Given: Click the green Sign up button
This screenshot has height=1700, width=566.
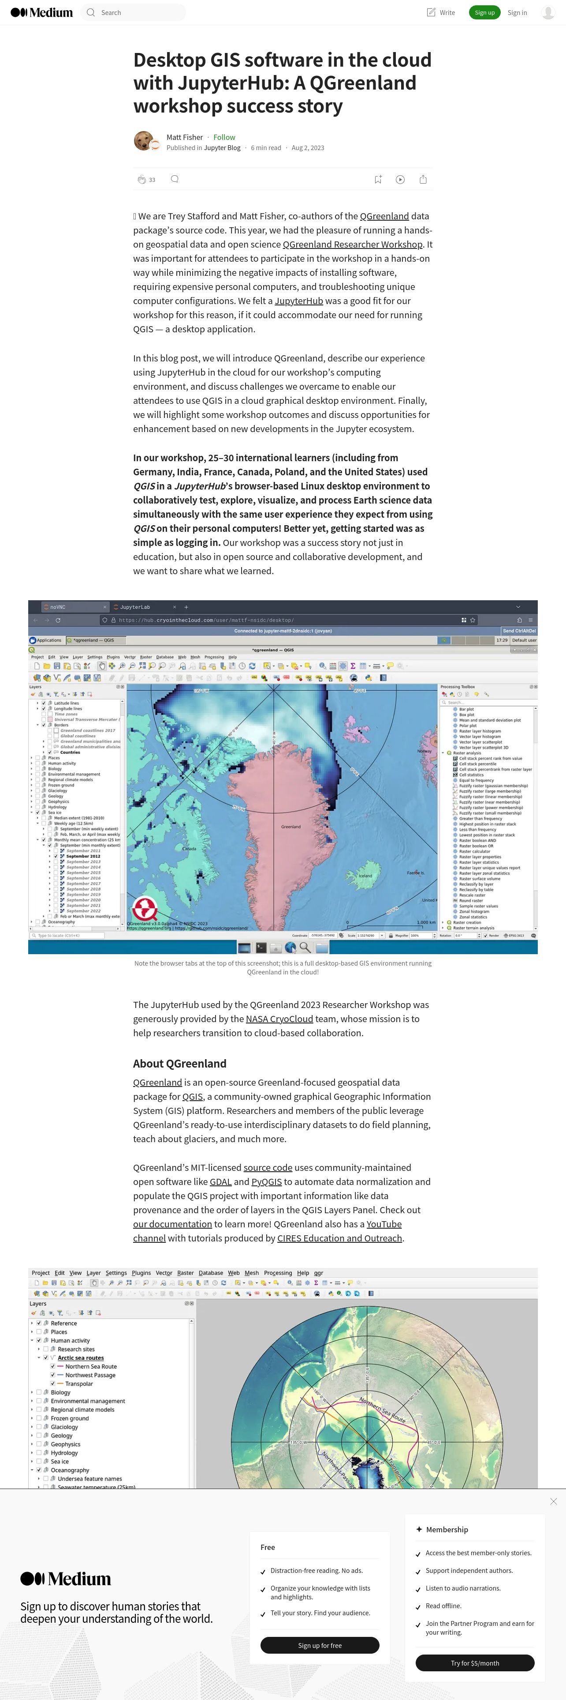Looking at the screenshot, I should [484, 12].
